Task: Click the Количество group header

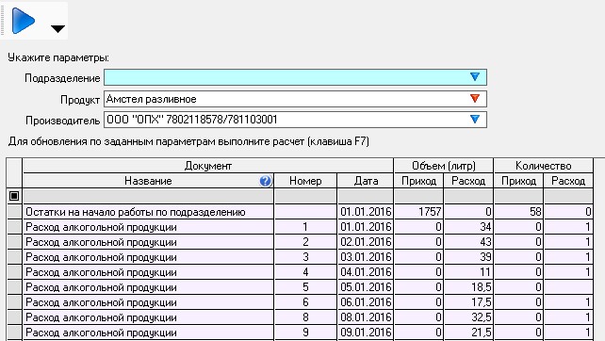Action: point(543,166)
